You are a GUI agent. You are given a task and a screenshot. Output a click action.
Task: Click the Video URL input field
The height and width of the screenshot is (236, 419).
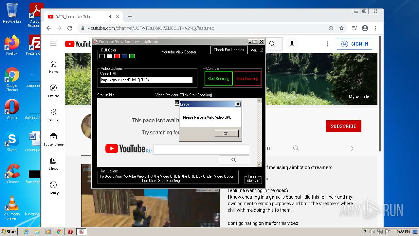[x=146, y=80]
